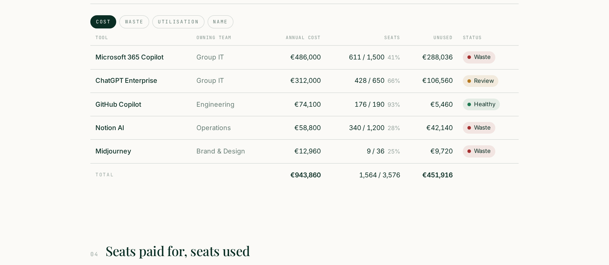Select the COST sort pill
The image size is (609, 265).
[x=103, y=22]
